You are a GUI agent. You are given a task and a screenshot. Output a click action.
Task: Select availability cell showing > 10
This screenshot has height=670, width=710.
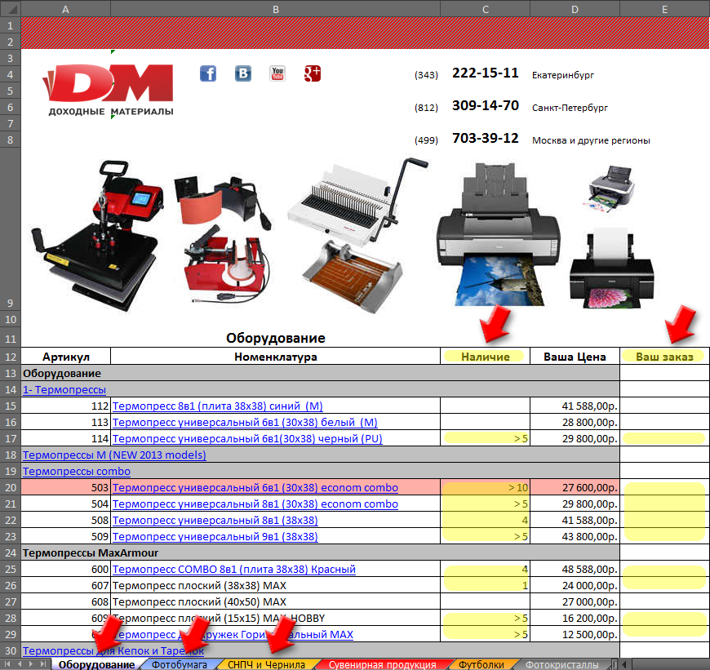(485, 487)
